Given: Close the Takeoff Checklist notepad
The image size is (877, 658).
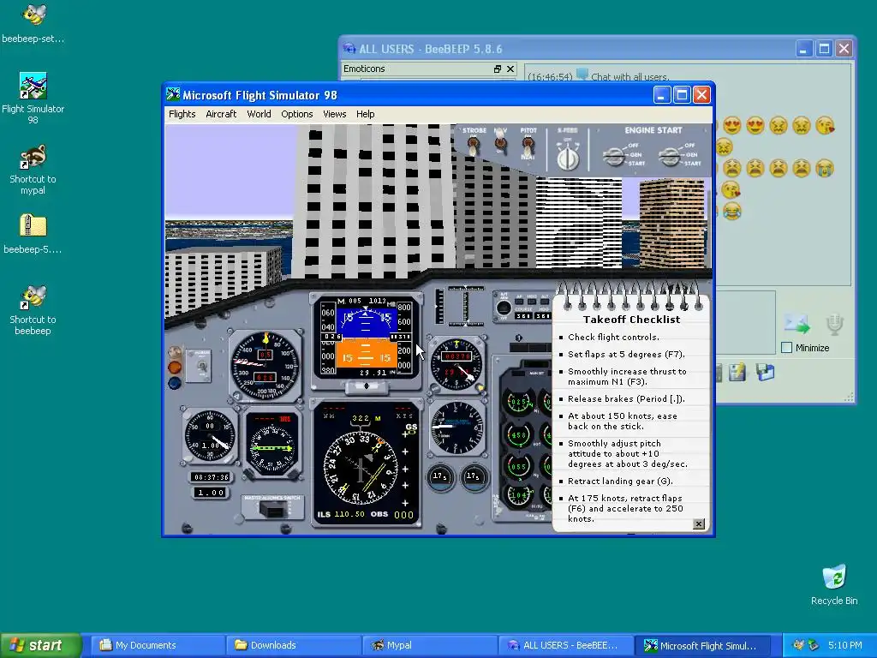Looking at the screenshot, I should (x=699, y=523).
